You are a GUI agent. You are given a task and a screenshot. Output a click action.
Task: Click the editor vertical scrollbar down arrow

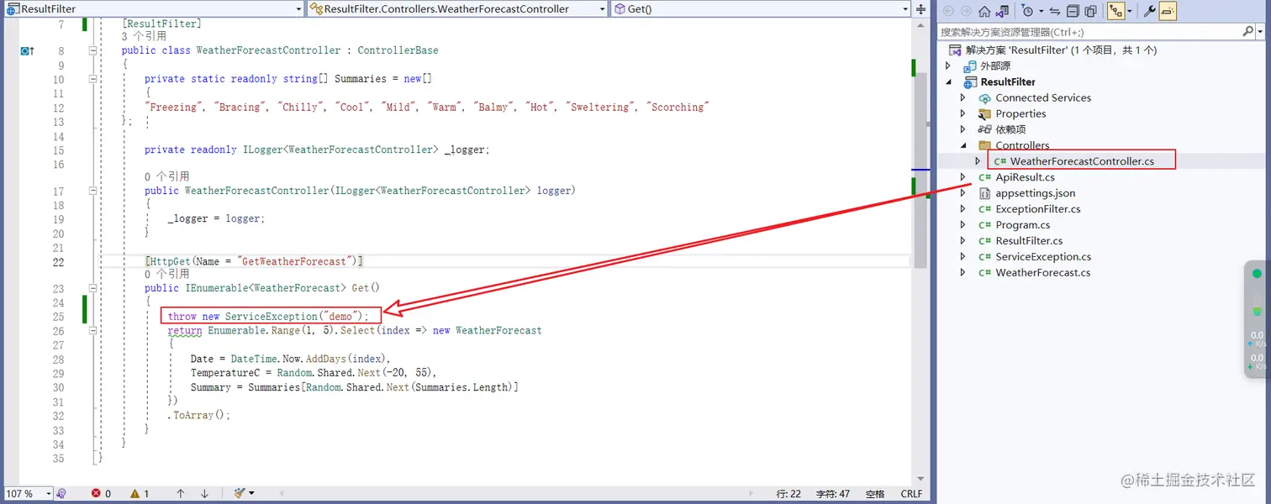pos(920,477)
